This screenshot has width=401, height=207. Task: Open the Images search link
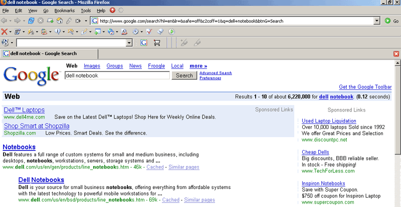coord(92,66)
